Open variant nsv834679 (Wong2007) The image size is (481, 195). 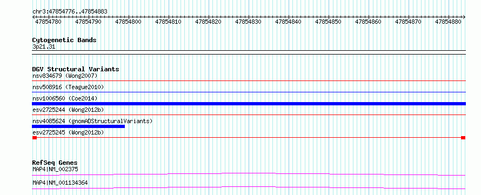(65, 76)
